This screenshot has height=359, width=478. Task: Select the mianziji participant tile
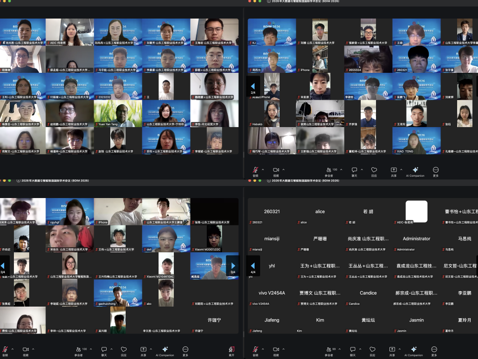pos(272,238)
